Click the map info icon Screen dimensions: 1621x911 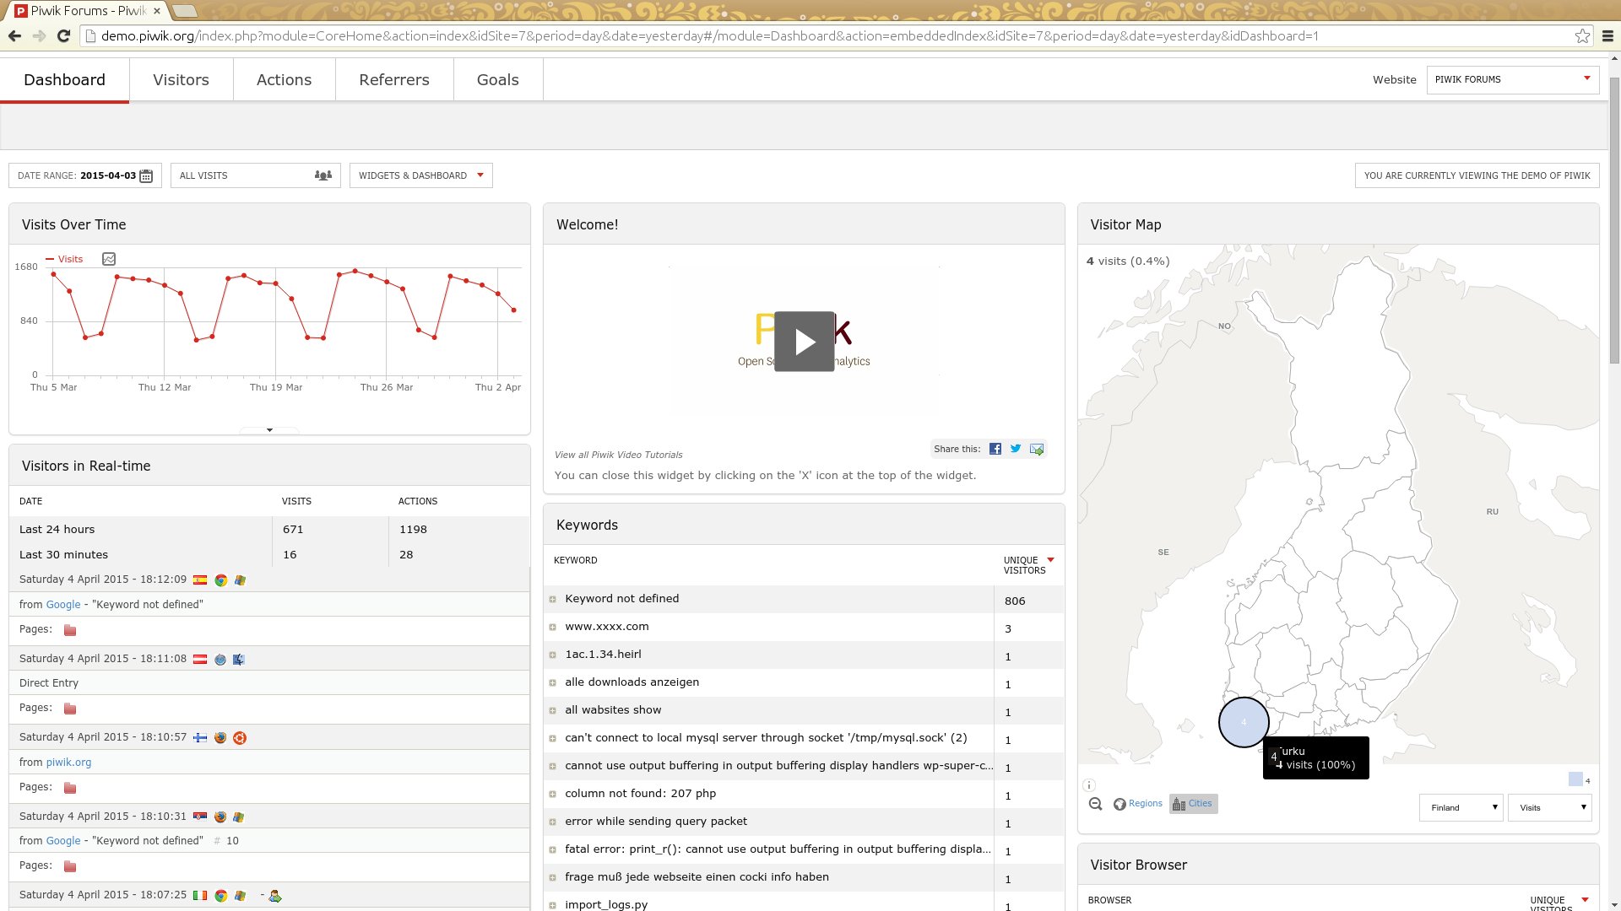click(x=1089, y=784)
